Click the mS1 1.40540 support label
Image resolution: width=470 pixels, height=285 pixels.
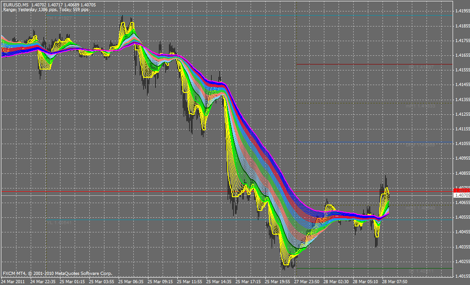click(x=421, y=208)
